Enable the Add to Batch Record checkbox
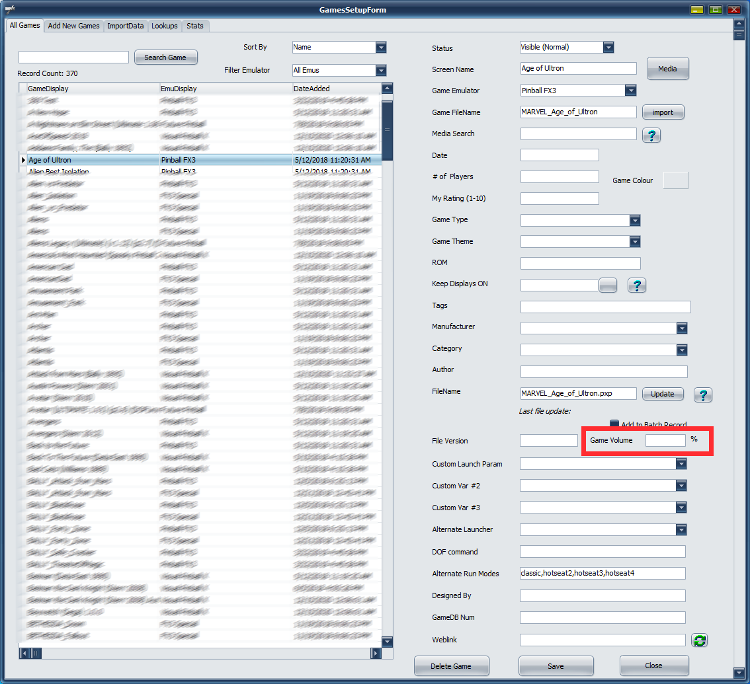Viewport: 750px width, 684px height. 614,424
